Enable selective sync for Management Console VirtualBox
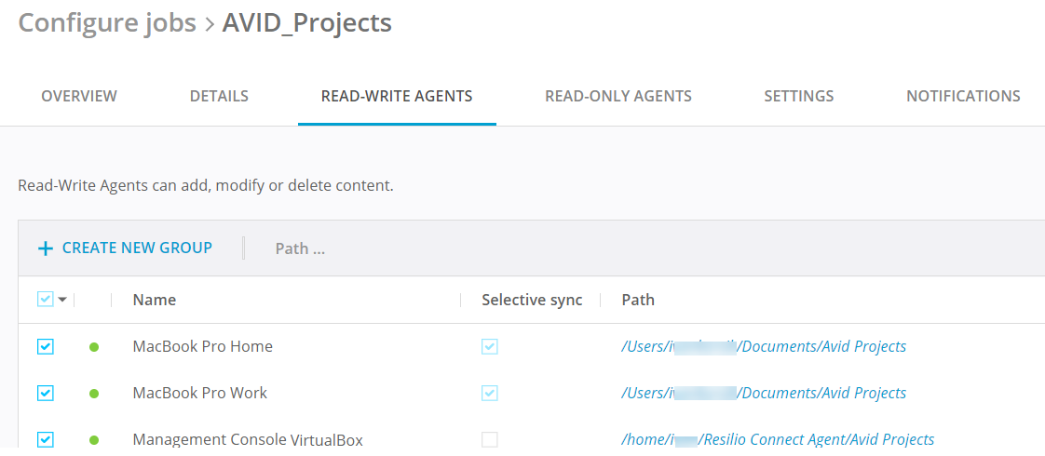1045x456 pixels. coord(490,439)
